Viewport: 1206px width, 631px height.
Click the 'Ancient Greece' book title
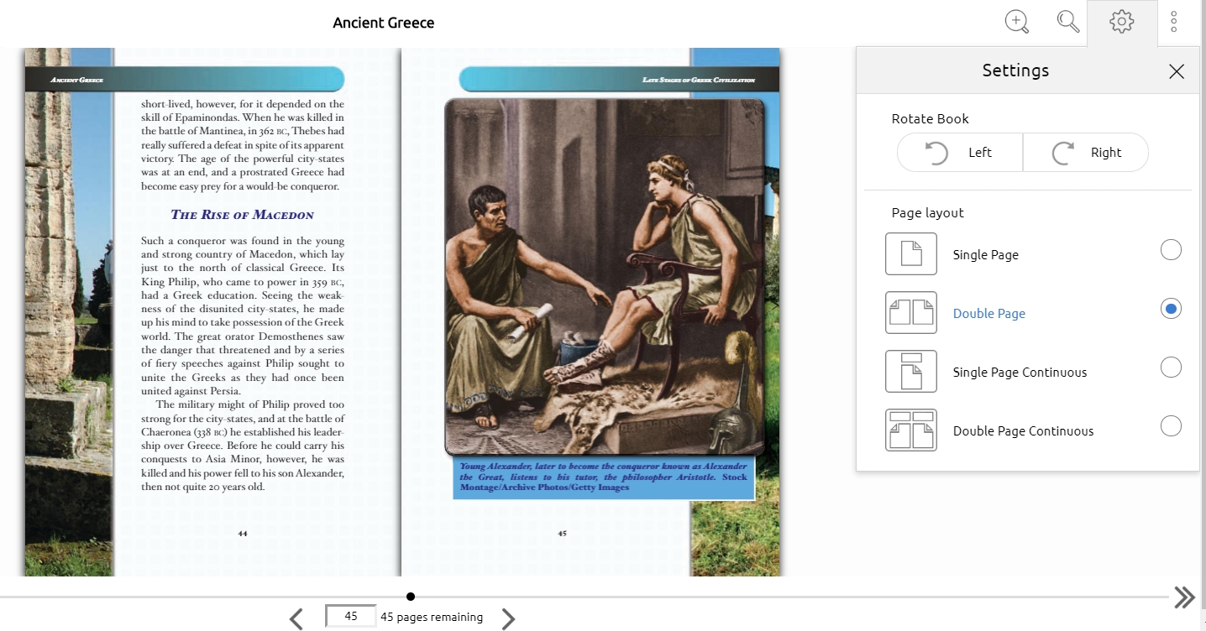click(x=384, y=23)
